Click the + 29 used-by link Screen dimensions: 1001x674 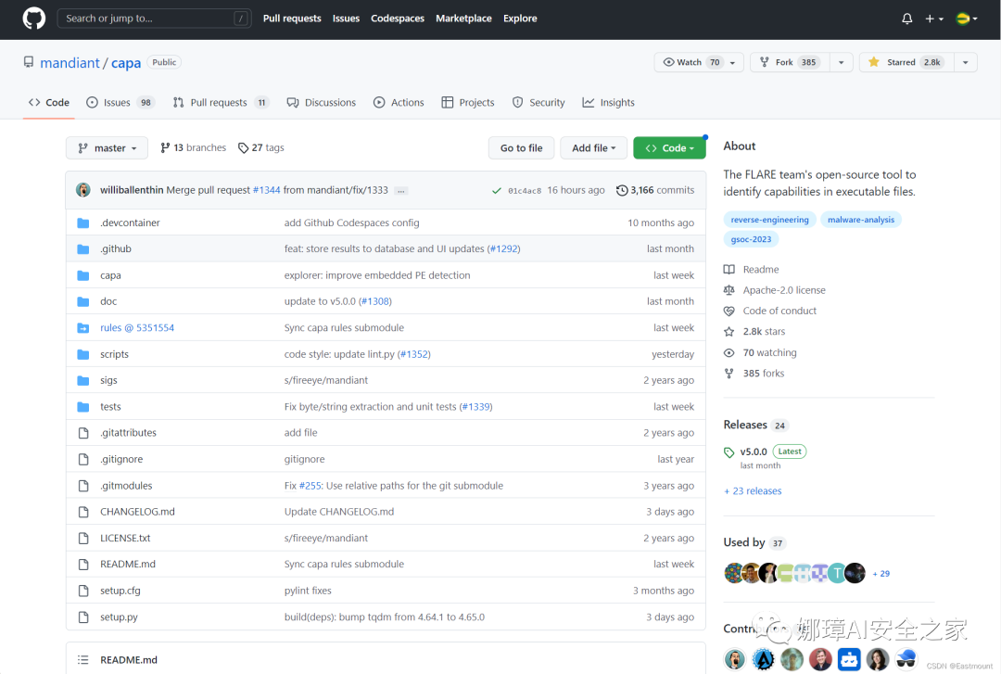click(881, 574)
